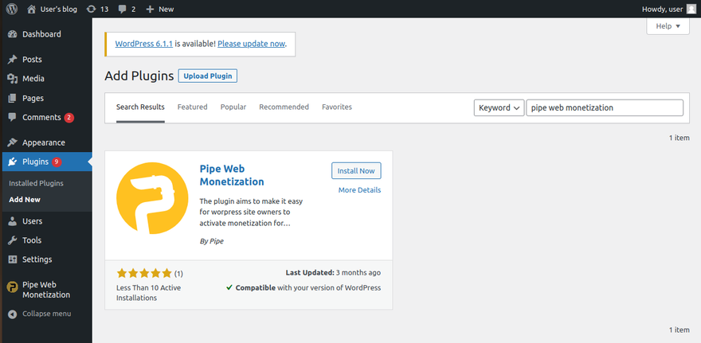The height and width of the screenshot is (343, 701).
Task: Click Install Now for Pipe Web Monetization
Action: [x=356, y=171]
